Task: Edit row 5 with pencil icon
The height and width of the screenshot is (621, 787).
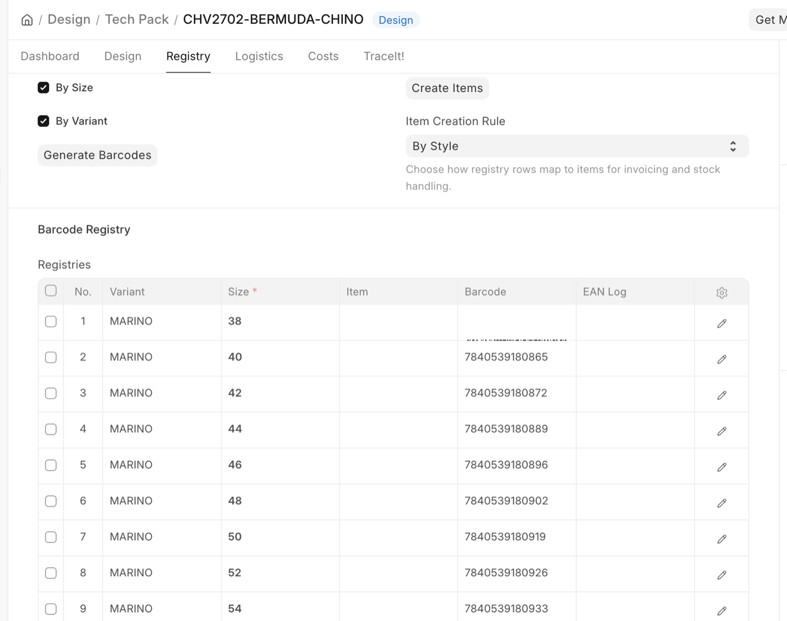Action: (722, 467)
